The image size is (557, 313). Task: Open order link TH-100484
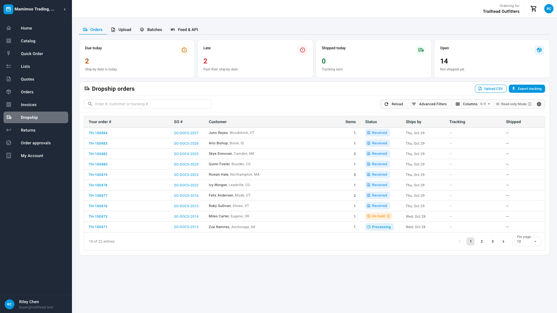click(x=98, y=133)
